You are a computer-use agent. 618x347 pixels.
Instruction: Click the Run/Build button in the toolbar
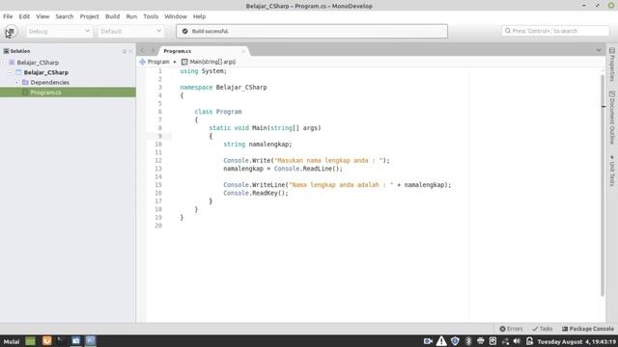[11, 32]
